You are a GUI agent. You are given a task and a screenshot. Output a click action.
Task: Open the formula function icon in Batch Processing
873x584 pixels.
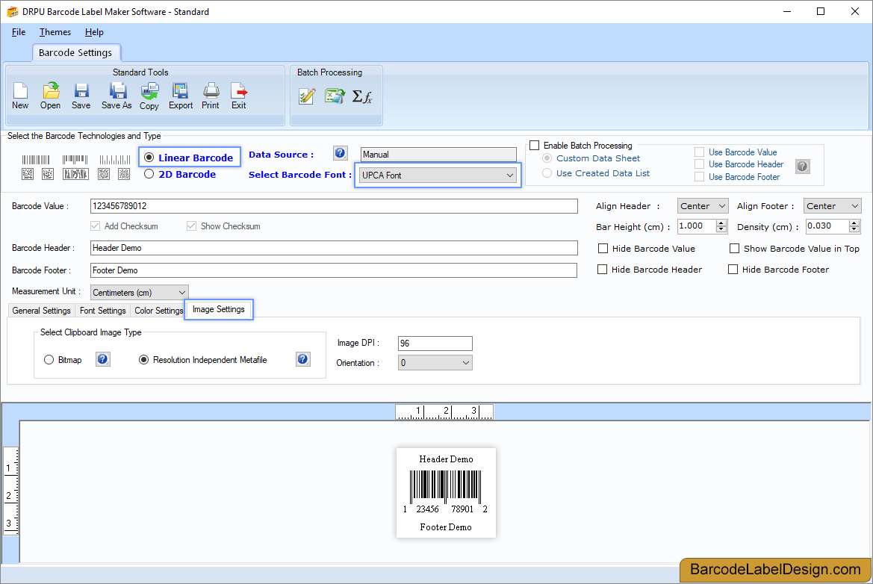click(x=363, y=96)
